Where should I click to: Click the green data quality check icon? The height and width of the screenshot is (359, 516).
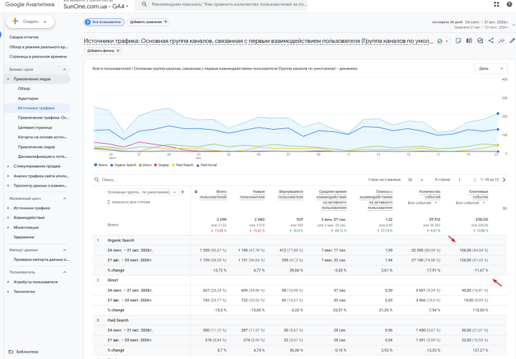[x=440, y=41]
